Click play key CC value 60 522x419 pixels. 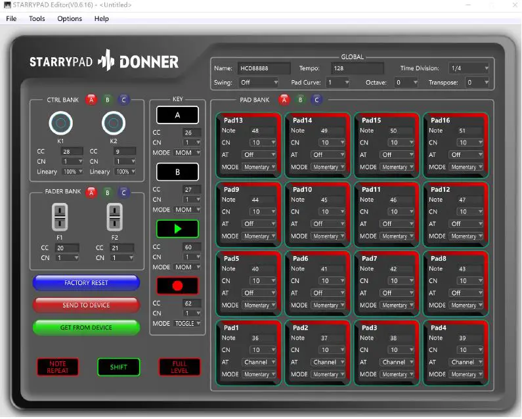[x=192, y=247]
